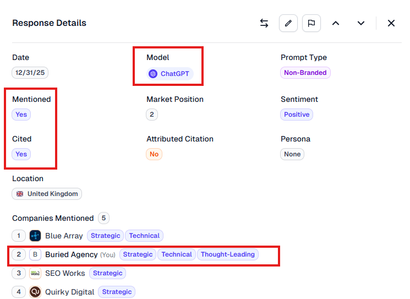Click the SEO Works logo icon
Image resolution: width=410 pixels, height=299 pixels.
[x=35, y=273]
